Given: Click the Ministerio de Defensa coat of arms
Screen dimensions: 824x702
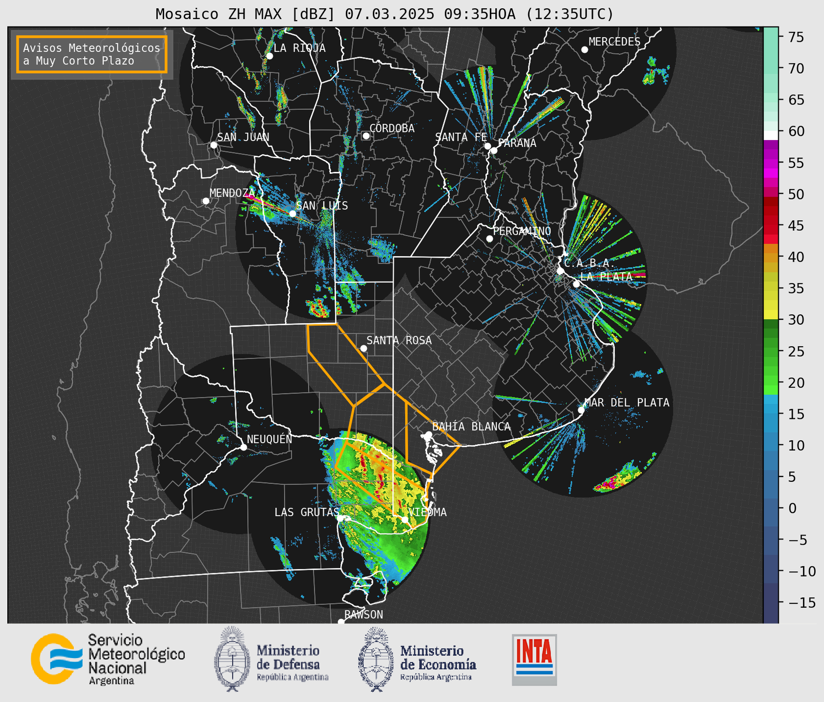Looking at the screenshot, I should [x=232, y=659].
